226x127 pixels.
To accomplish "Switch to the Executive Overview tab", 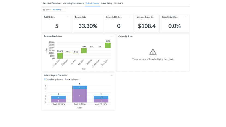I will coord(52,3).
